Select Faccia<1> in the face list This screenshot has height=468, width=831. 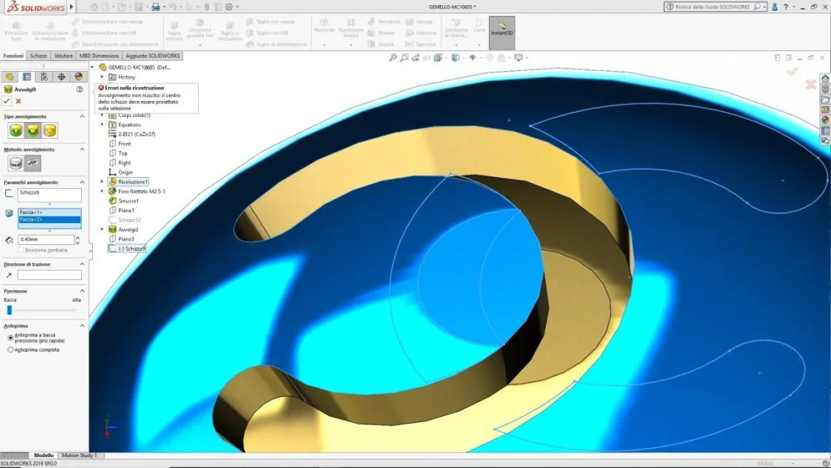49,212
